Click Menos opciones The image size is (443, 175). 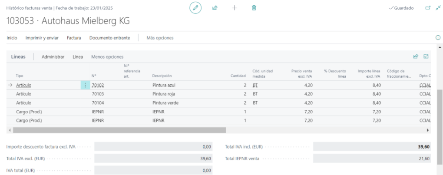click(107, 57)
